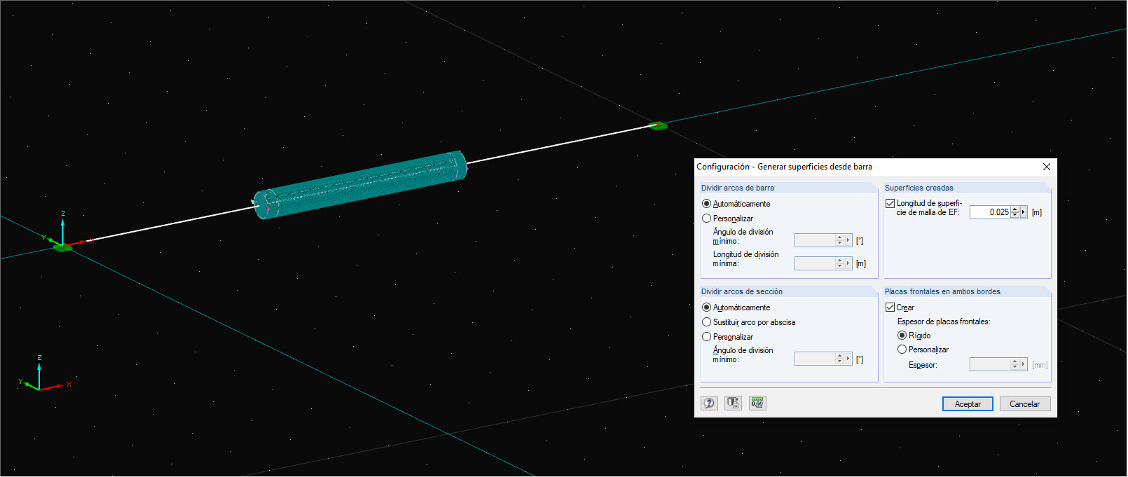The height and width of the screenshot is (477, 1128).
Task: Click the mesh length spinner arrows
Action: [1015, 212]
